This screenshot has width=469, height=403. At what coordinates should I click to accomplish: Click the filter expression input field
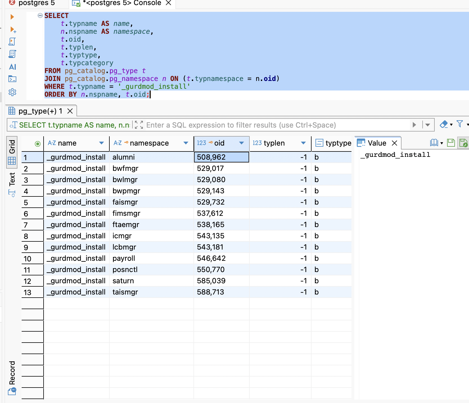(276, 125)
